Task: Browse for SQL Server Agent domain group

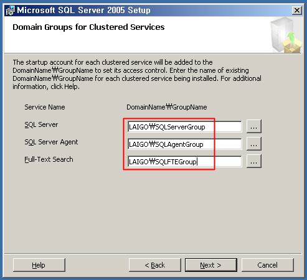Action: (x=254, y=144)
